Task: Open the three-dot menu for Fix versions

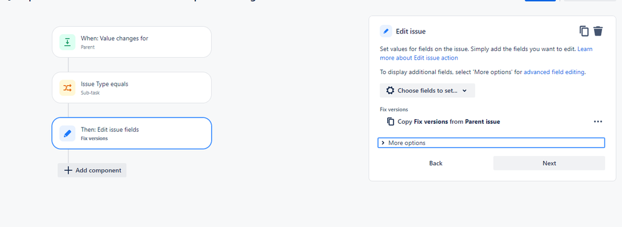Action: pyautogui.click(x=598, y=122)
